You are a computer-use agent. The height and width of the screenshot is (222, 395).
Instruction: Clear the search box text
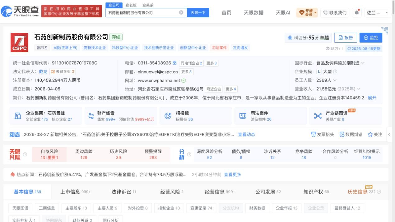(x=181, y=12)
